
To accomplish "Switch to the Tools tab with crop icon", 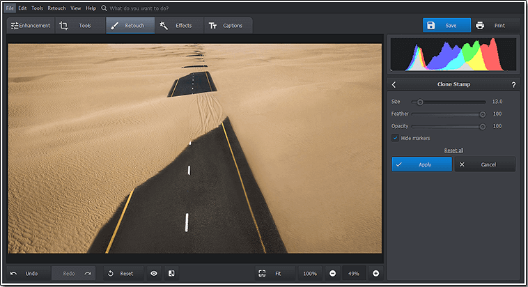I will coord(80,26).
